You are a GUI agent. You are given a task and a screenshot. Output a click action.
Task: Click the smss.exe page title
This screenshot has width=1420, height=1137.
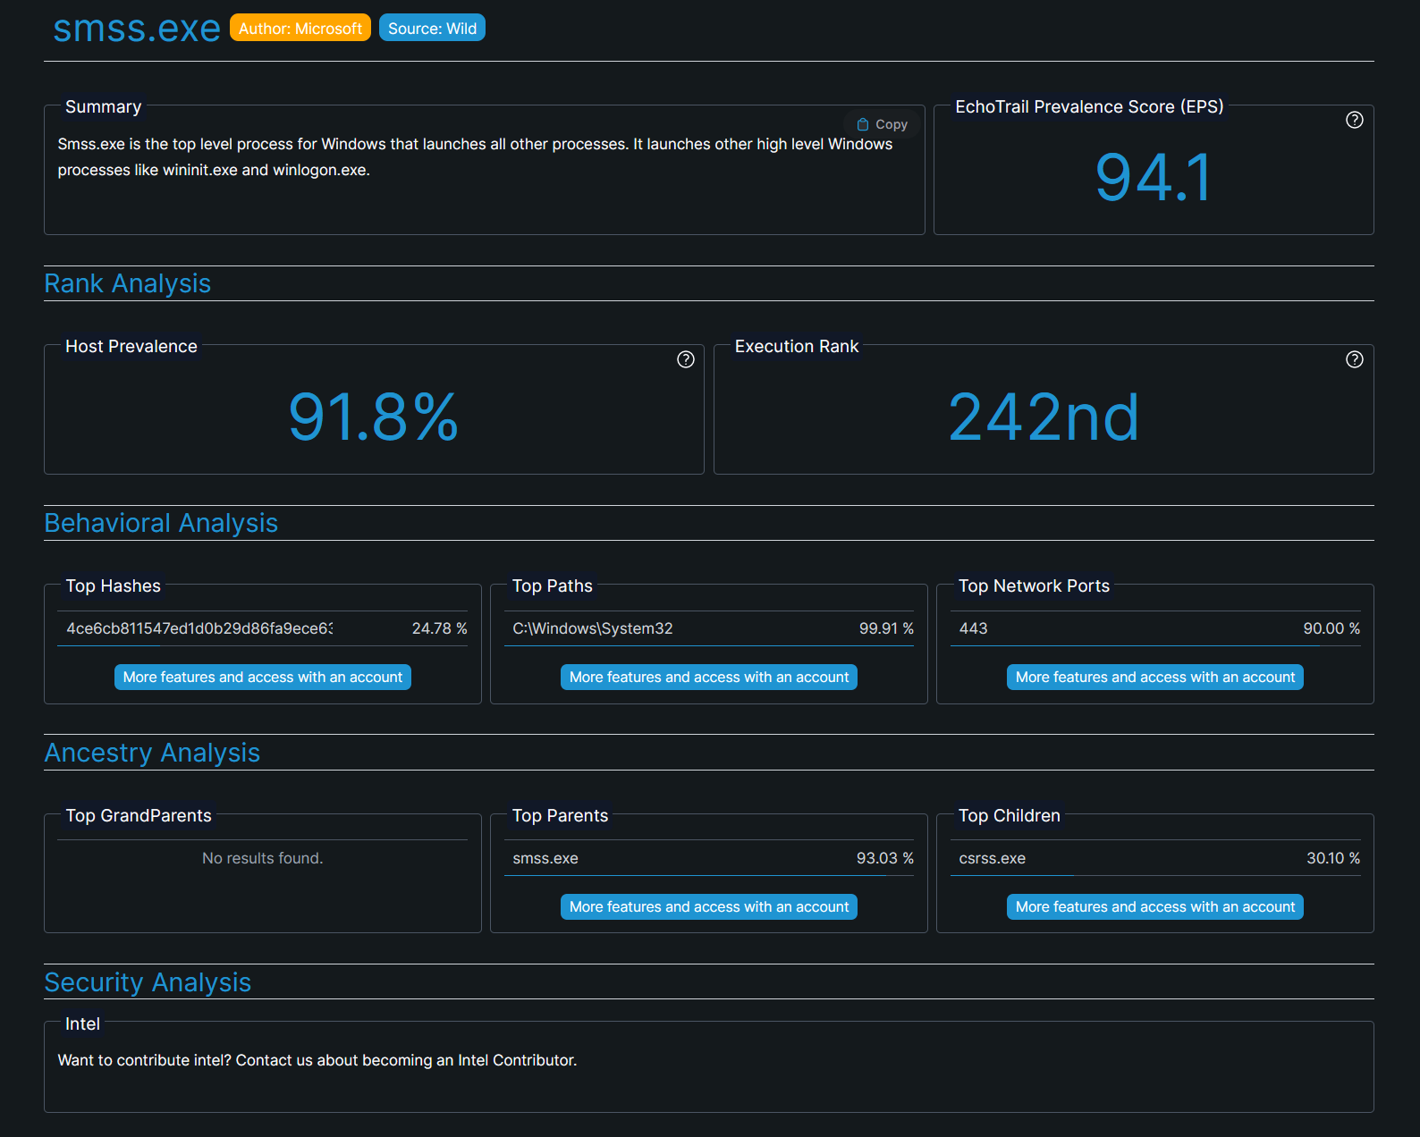137,29
